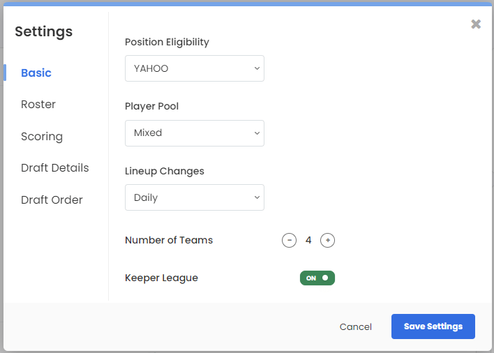Switch to the Roster tab
The height and width of the screenshot is (353, 494).
[38, 104]
